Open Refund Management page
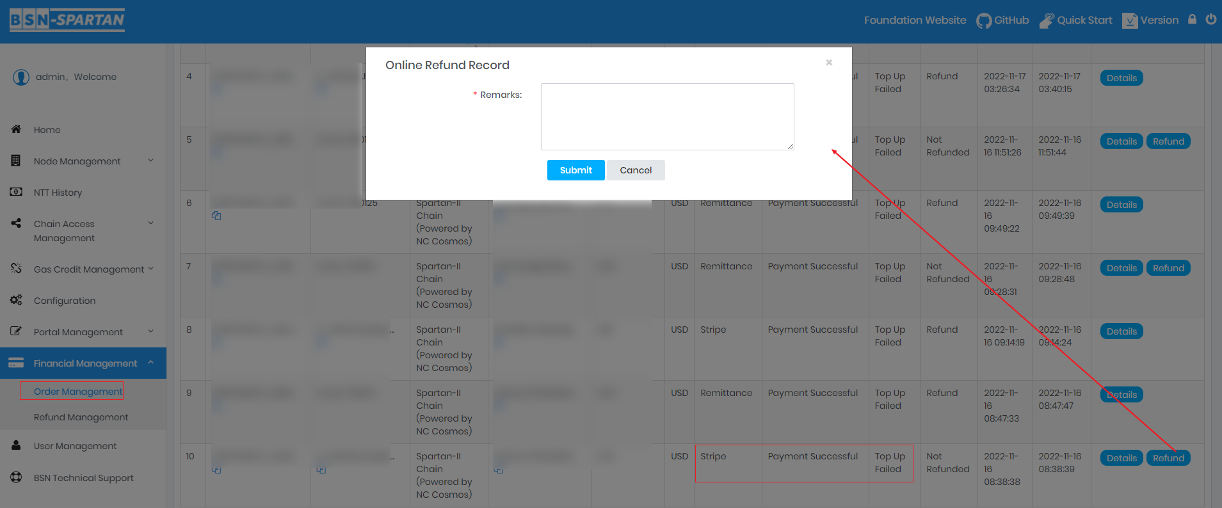 [81, 417]
